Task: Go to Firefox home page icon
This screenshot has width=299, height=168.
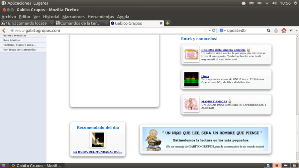Action: click(284, 30)
